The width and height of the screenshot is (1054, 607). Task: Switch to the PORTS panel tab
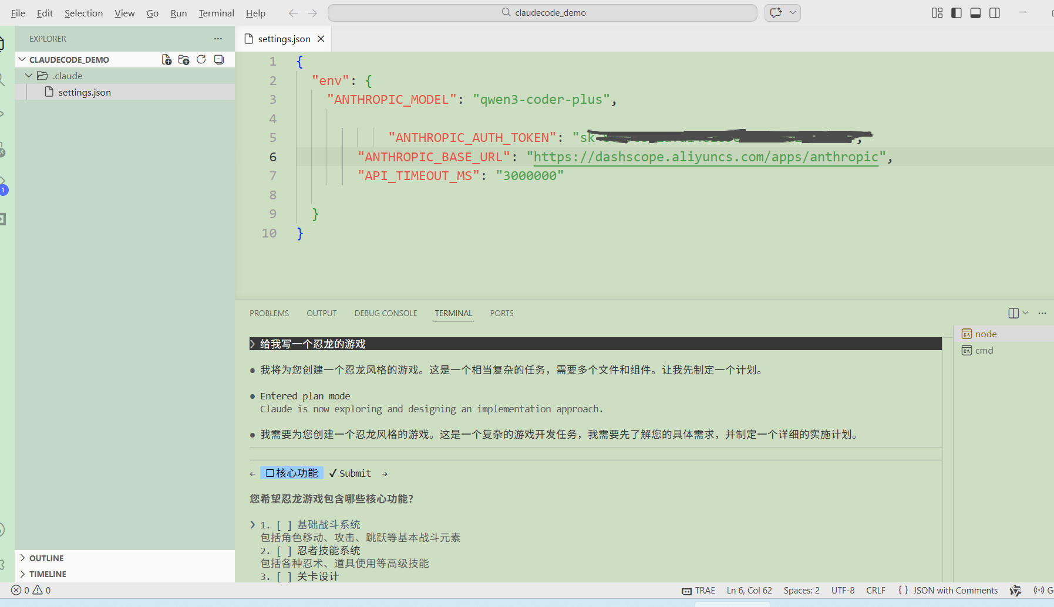tap(502, 313)
